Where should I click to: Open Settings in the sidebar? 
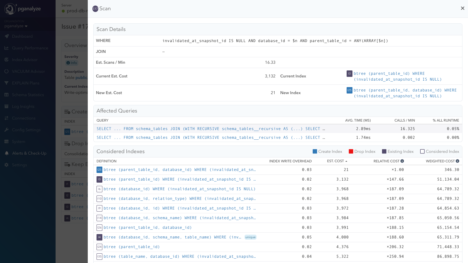tap(19, 165)
